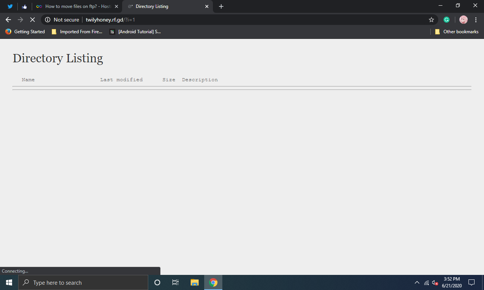
Task: Open Chrome three-dot menu
Action: coord(476,20)
